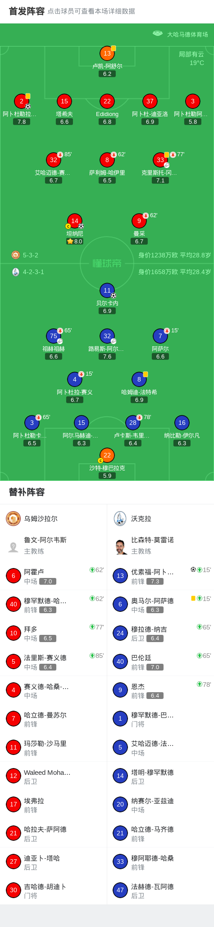Select captain 坦纳尼 number 14 icon
Screen dimensions: 214x927
coord(74,221)
